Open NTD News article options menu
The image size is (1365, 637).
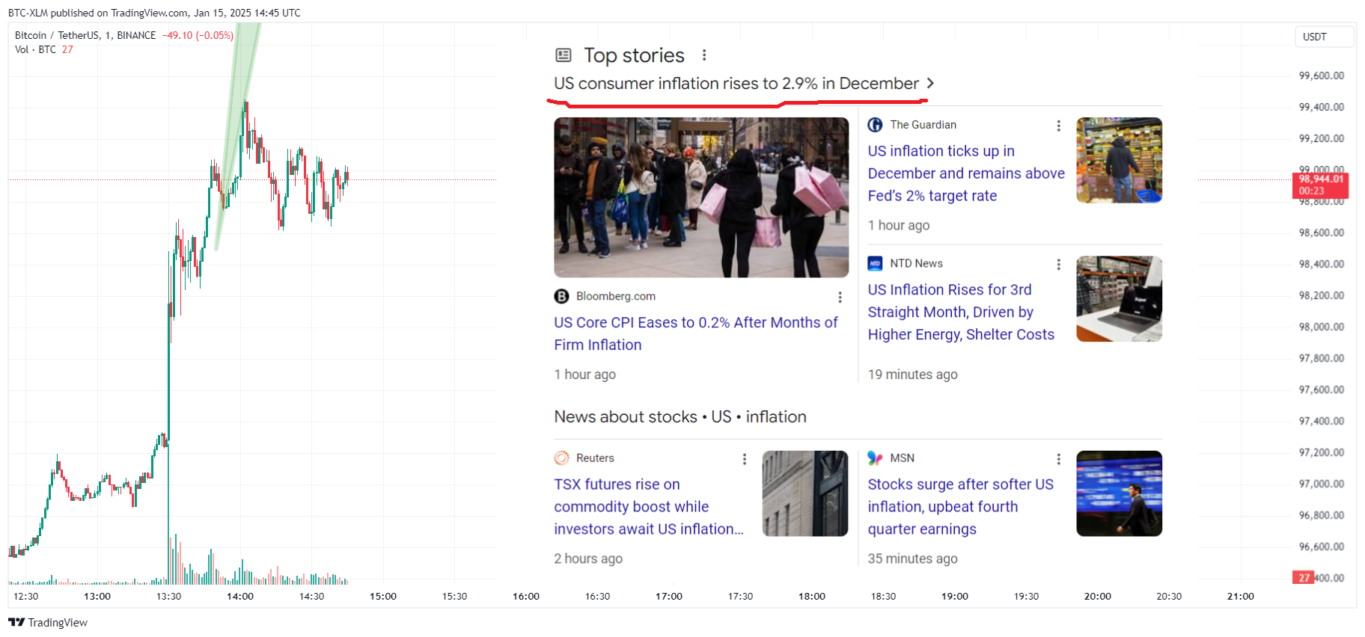[x=1058, y=264]
